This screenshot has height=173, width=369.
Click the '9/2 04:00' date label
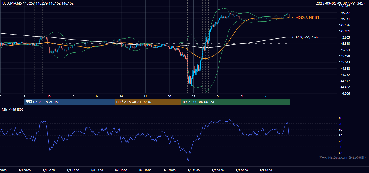[x=266, y=170]
